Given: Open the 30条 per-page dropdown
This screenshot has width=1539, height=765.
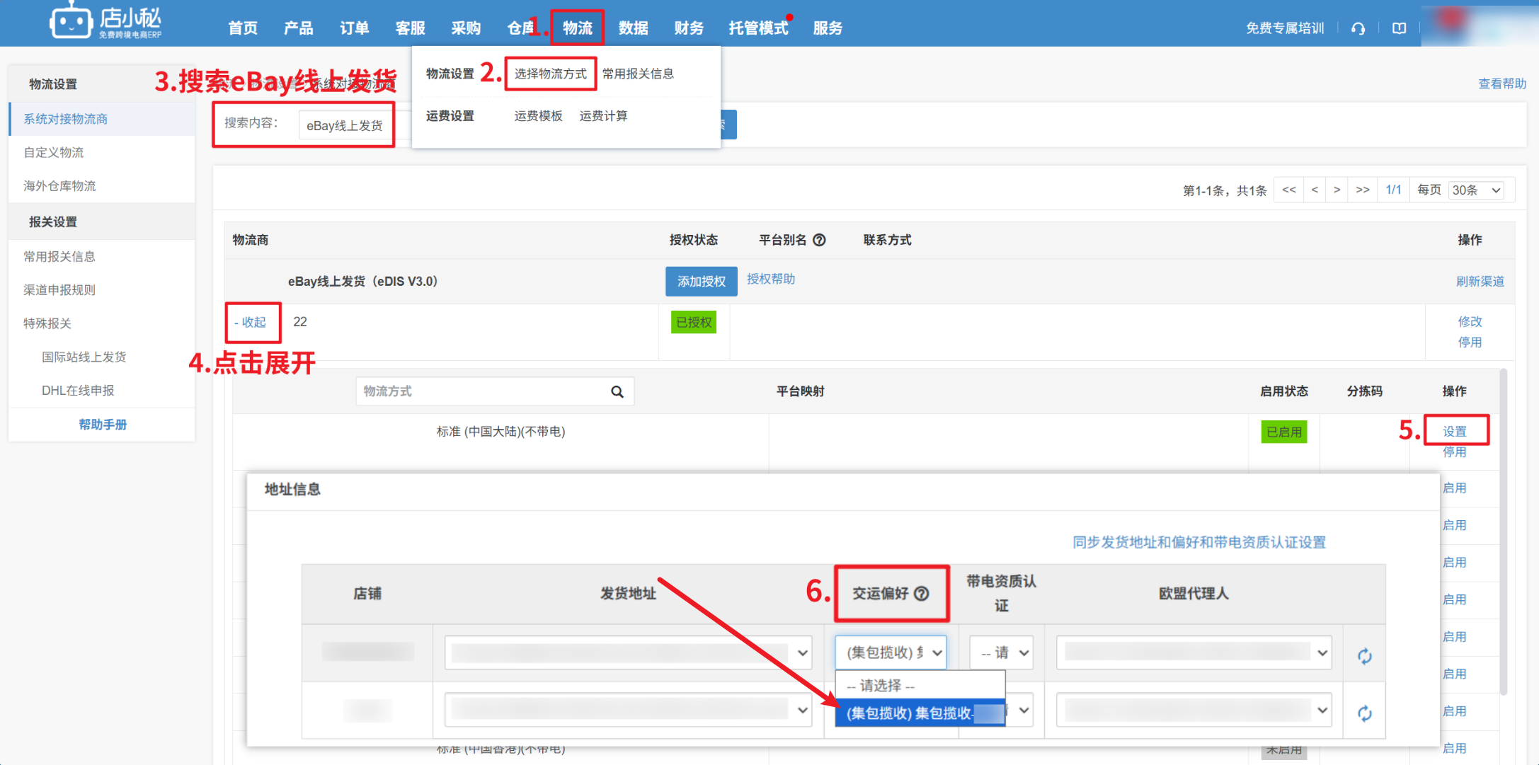Looking at the screenshot, I should pyautogui.click(x=1476, y=190).
